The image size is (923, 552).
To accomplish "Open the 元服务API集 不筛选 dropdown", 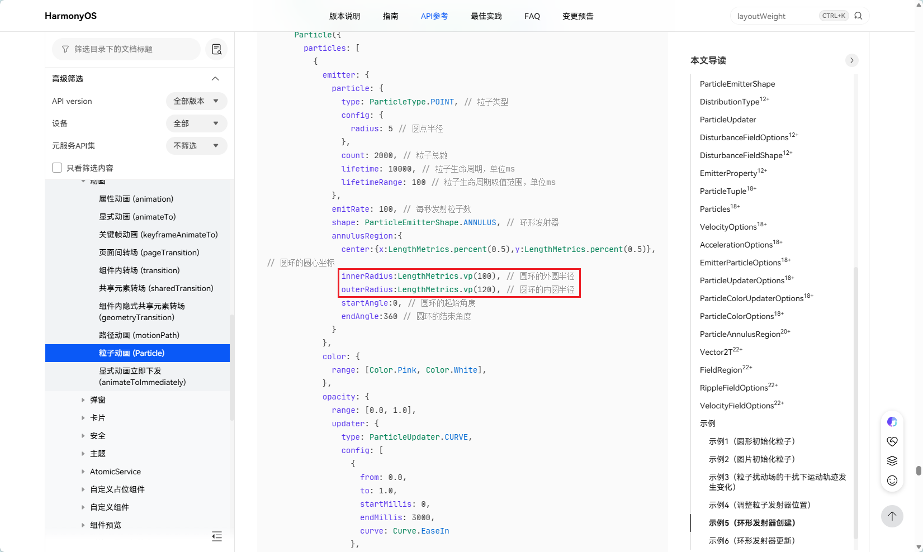I will (x=197, y=146).
